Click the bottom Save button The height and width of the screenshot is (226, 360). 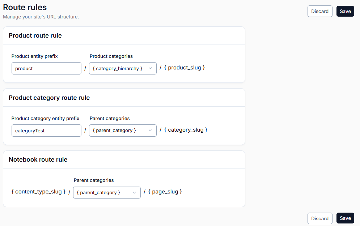(x=345, y=218)
